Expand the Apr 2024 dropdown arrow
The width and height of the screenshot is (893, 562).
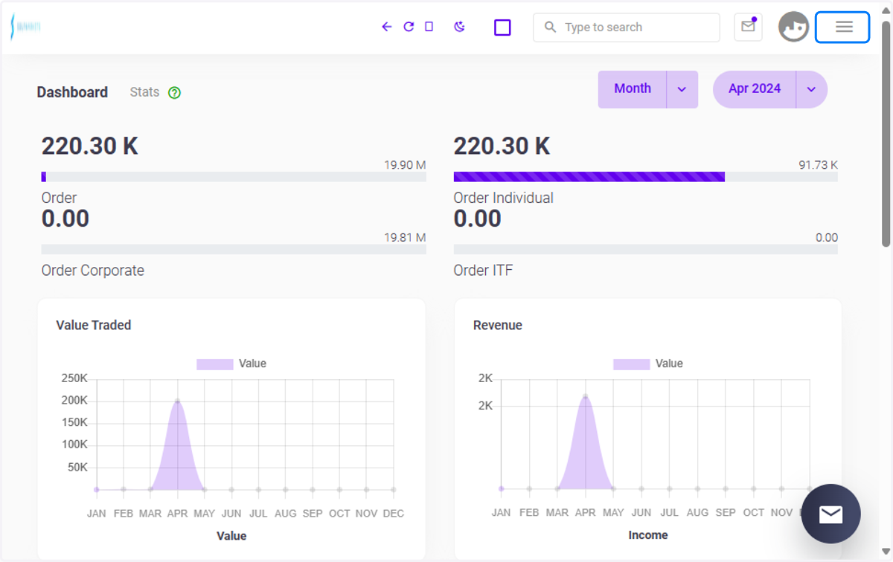point(812,89)
